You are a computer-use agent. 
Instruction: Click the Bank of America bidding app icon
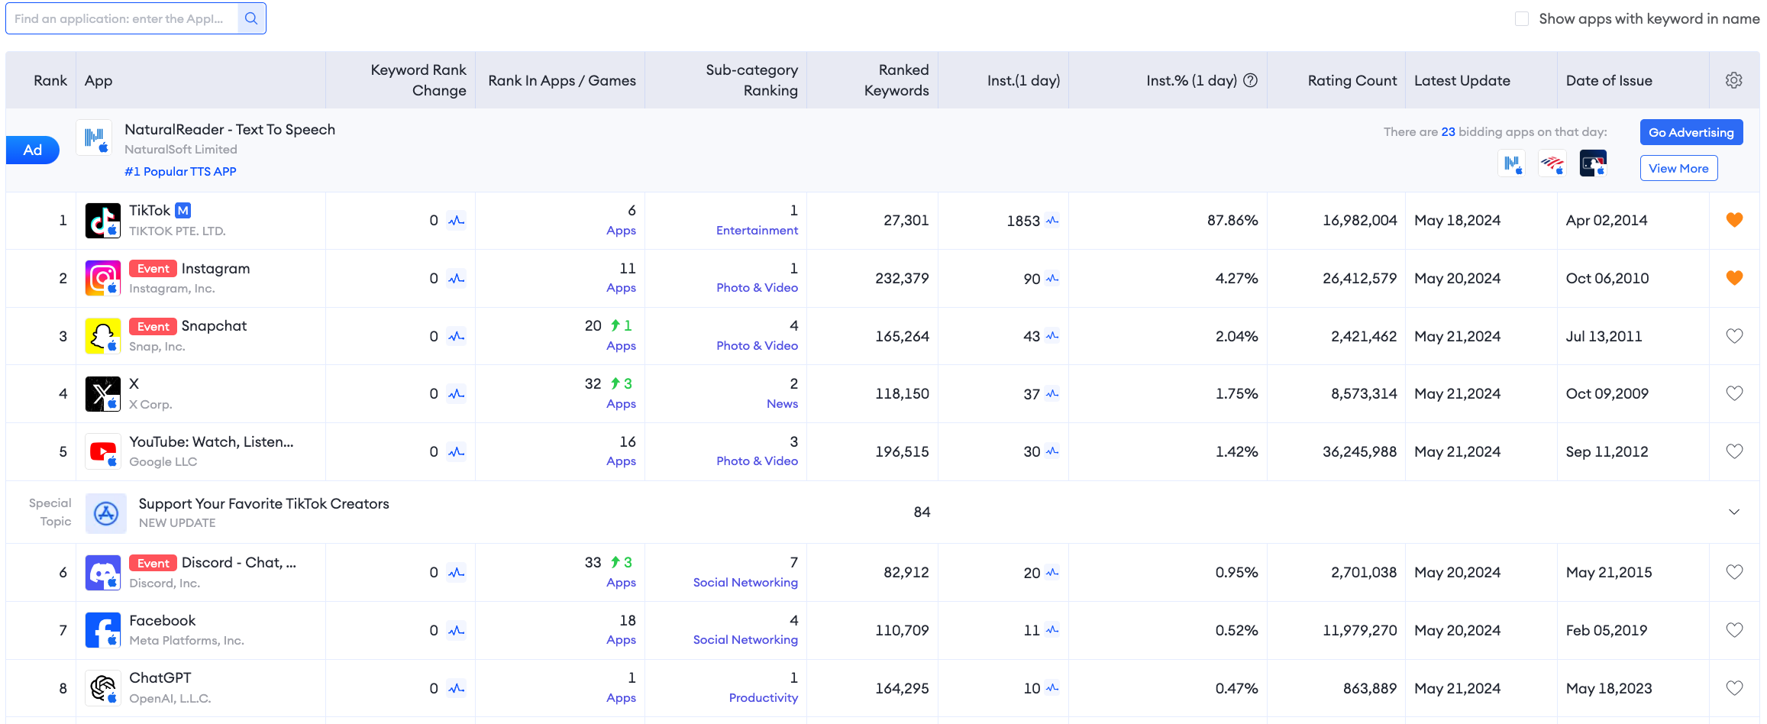[x=1552, y=163]
